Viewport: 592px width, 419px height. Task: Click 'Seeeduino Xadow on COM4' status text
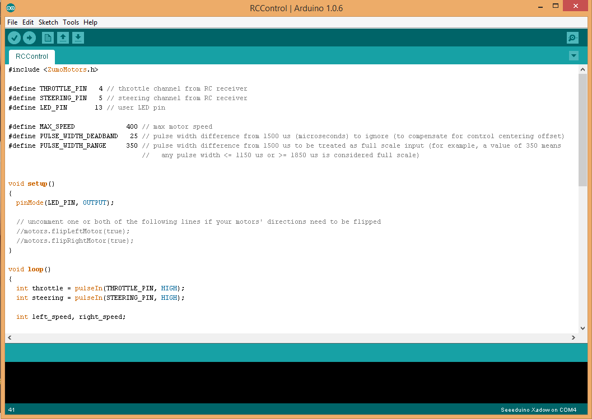538,409
